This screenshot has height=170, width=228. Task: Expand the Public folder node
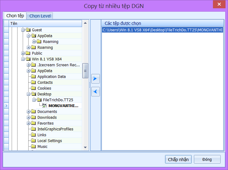tap(23, 53)
